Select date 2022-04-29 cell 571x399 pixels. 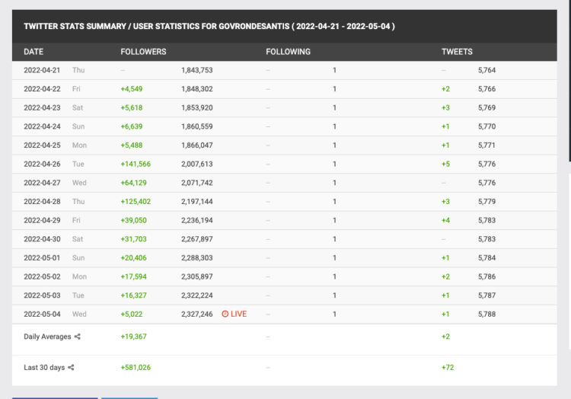click(x=42, y=220)
